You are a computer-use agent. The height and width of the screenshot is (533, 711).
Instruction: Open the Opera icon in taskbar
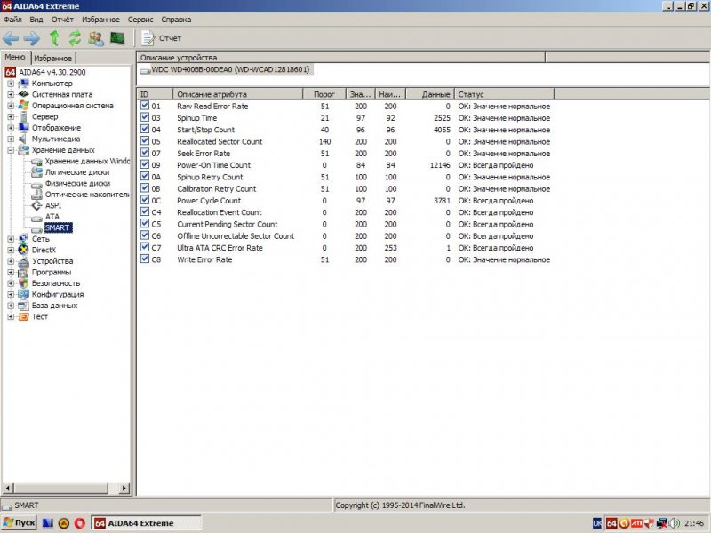click(80, 523)
